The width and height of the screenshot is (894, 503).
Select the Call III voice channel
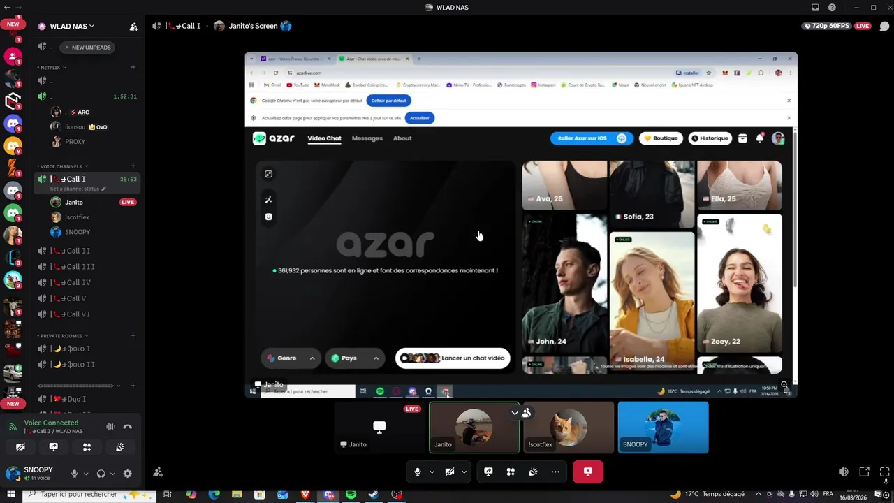click(x=88, y=267)
